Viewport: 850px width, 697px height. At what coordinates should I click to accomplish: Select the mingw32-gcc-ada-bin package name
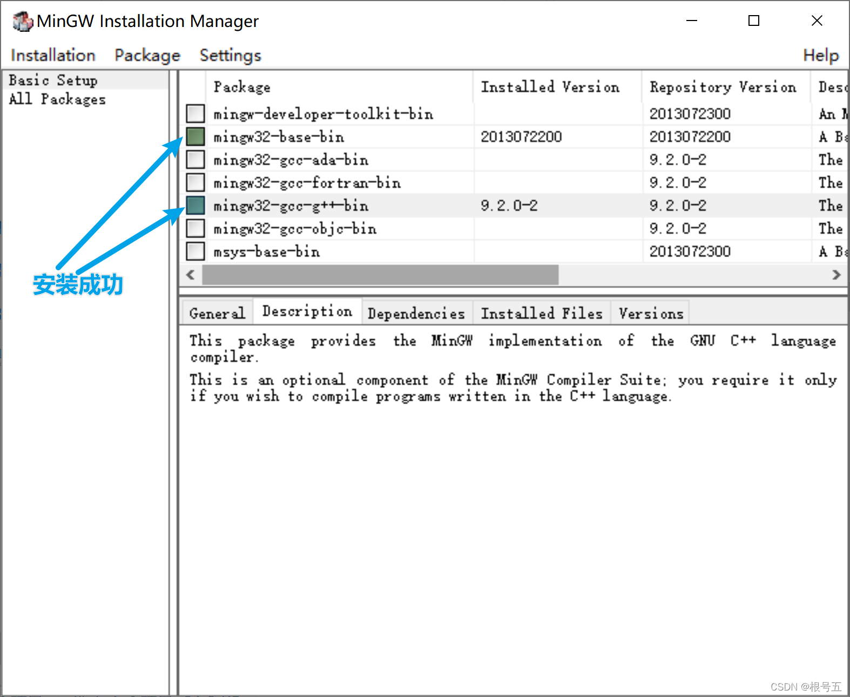291,160
